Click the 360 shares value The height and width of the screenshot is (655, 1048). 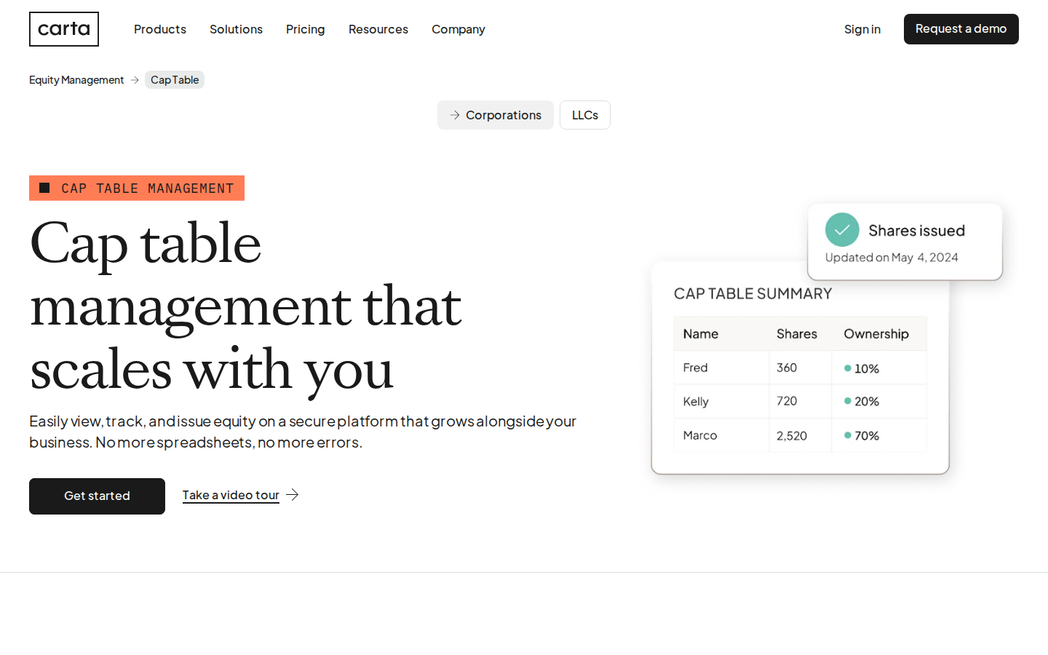point(787,368)
